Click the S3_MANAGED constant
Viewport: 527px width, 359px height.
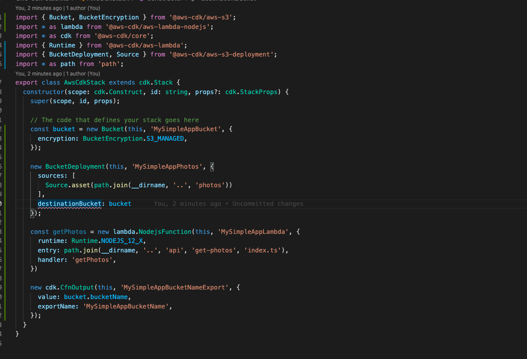pyautogui.click(x=165, y=139)
